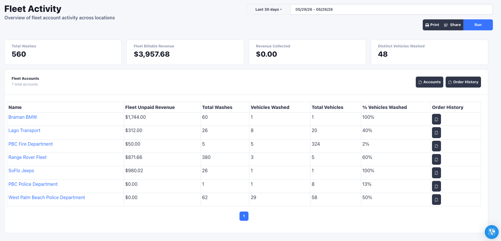The width and height of the screenshot is (501, 241).
Task: Open order history for PBC Fire Department row
Action: coord(436,146)
